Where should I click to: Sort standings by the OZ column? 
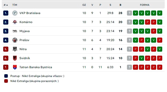tap(84, 5)
